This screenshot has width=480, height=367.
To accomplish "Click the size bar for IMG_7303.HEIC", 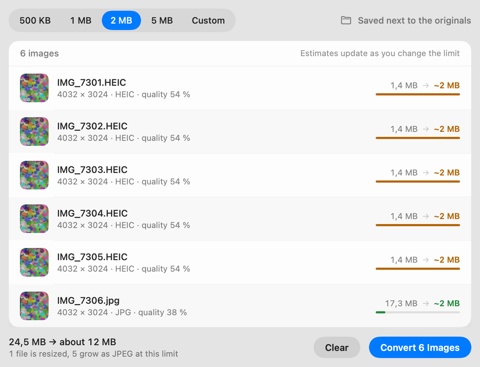I will coord(418,182).
